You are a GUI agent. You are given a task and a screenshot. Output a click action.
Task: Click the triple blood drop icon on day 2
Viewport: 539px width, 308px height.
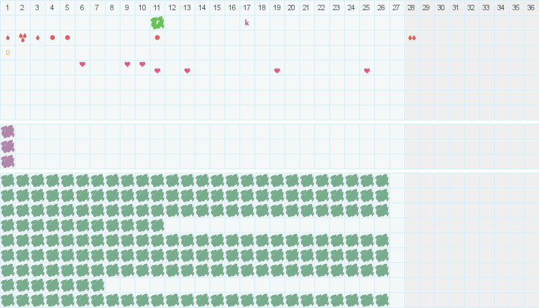coord(22,37)
